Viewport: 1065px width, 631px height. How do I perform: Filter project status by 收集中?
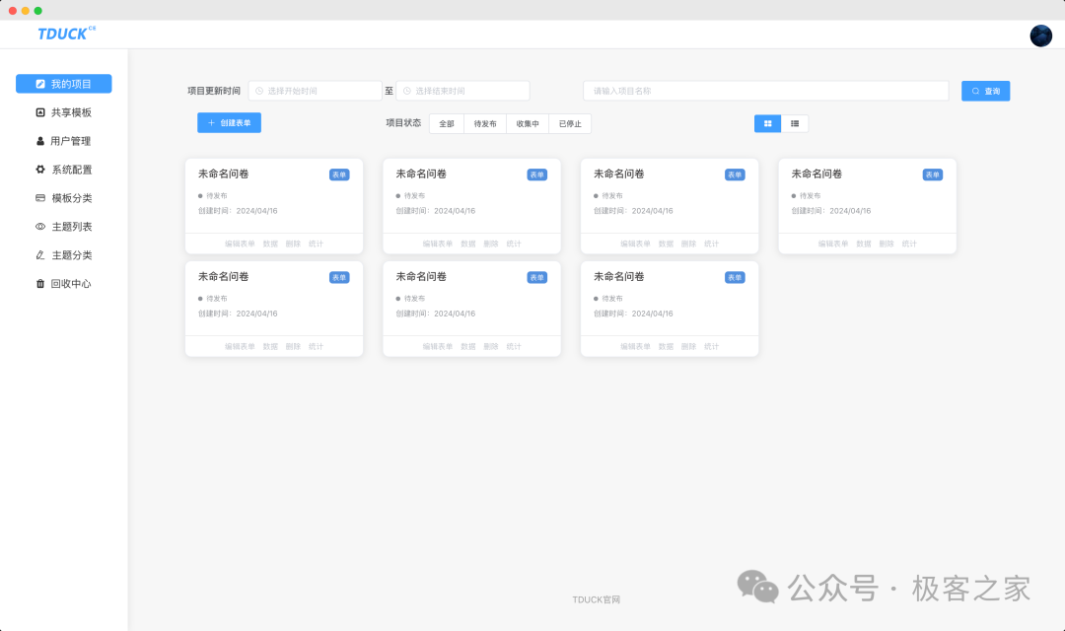tap(528, 124)
